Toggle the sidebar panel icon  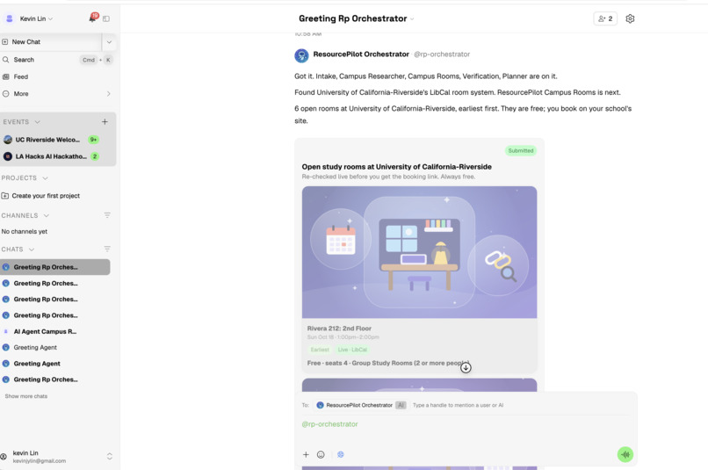106,19
